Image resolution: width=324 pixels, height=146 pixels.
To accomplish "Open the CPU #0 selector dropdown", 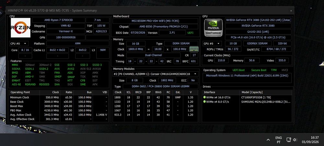I will pyautogui.click(x=19, y=44).
